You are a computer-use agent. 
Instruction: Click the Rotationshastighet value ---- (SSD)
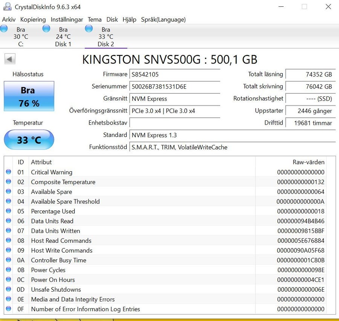(x=310, y=99)
